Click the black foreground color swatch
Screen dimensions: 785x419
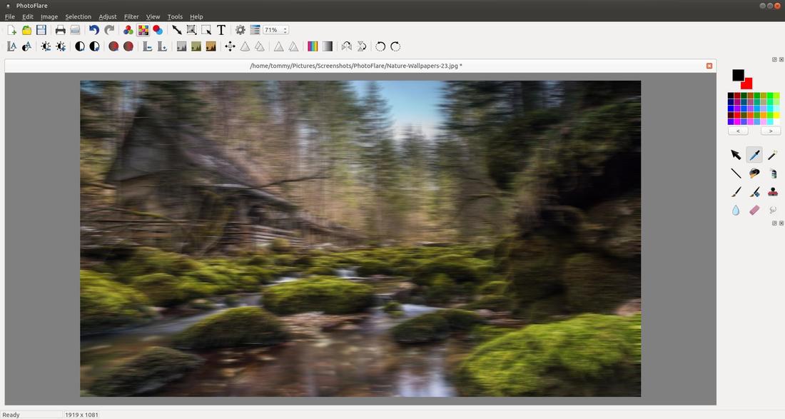coord(737,74)
